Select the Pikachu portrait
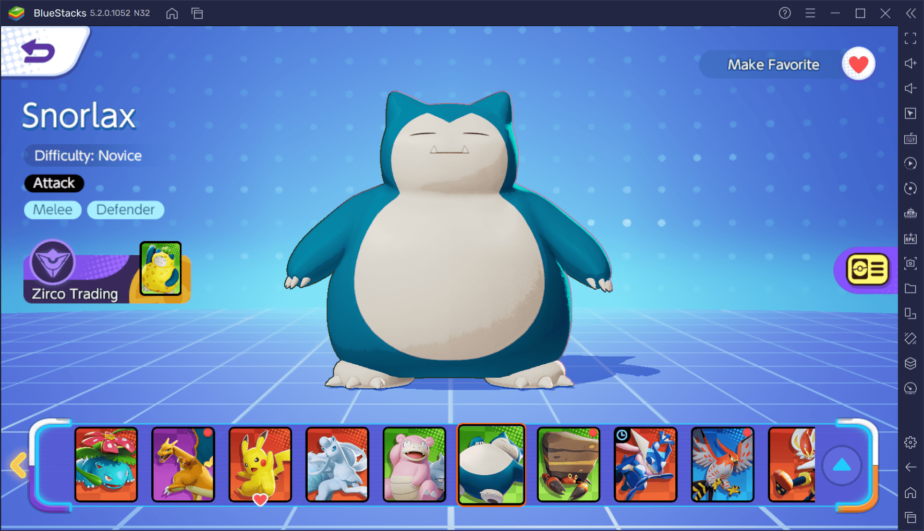The width and height of the screenshot is (924, 531). (260, 464)
